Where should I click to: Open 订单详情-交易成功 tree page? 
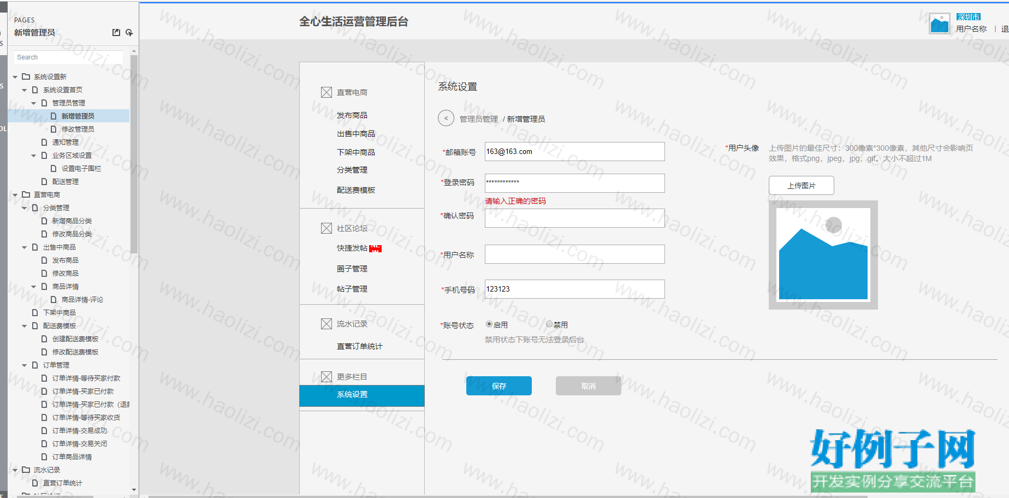coord(80,430)
